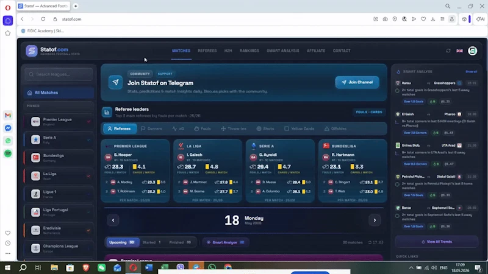Toggle the Serie A pin checkmark
Viewport: 488px width, 274px height.
[x=88, y=140]
